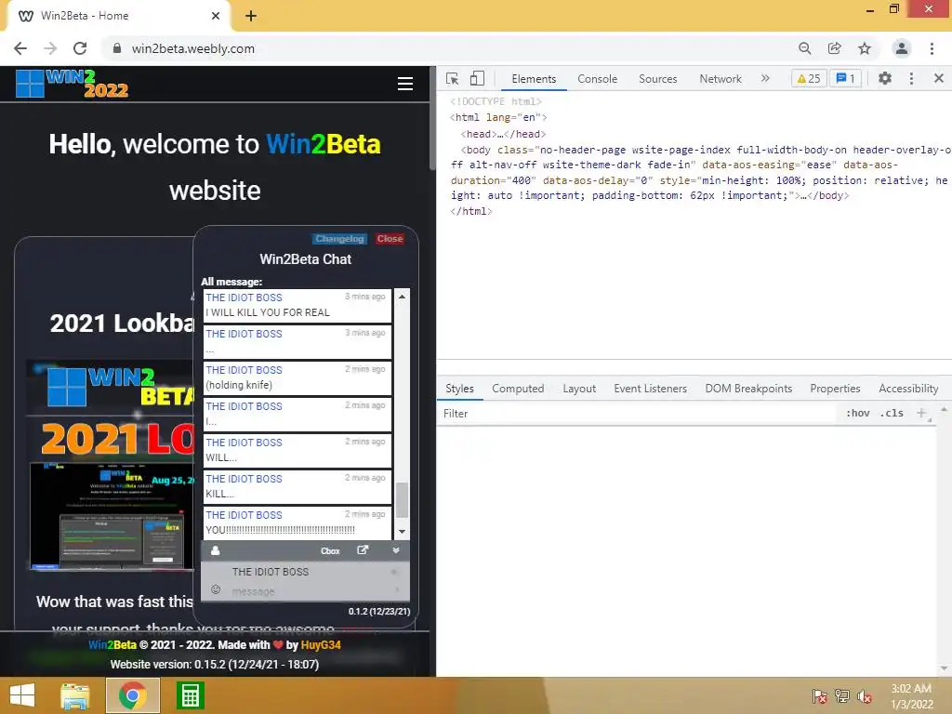Select the DOM Breakpoints tab

point(748,389)
